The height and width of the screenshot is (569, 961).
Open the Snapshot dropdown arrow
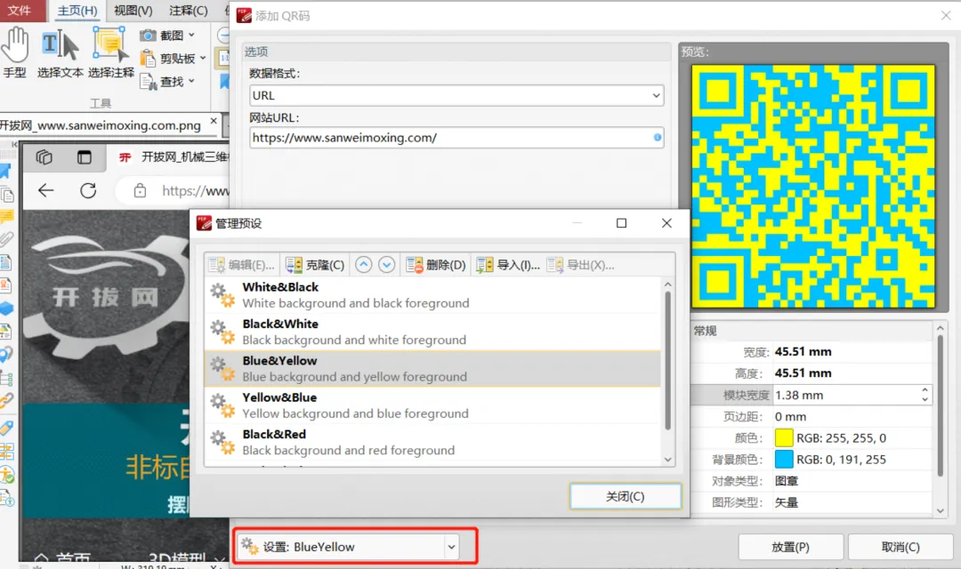coord(192,35)
